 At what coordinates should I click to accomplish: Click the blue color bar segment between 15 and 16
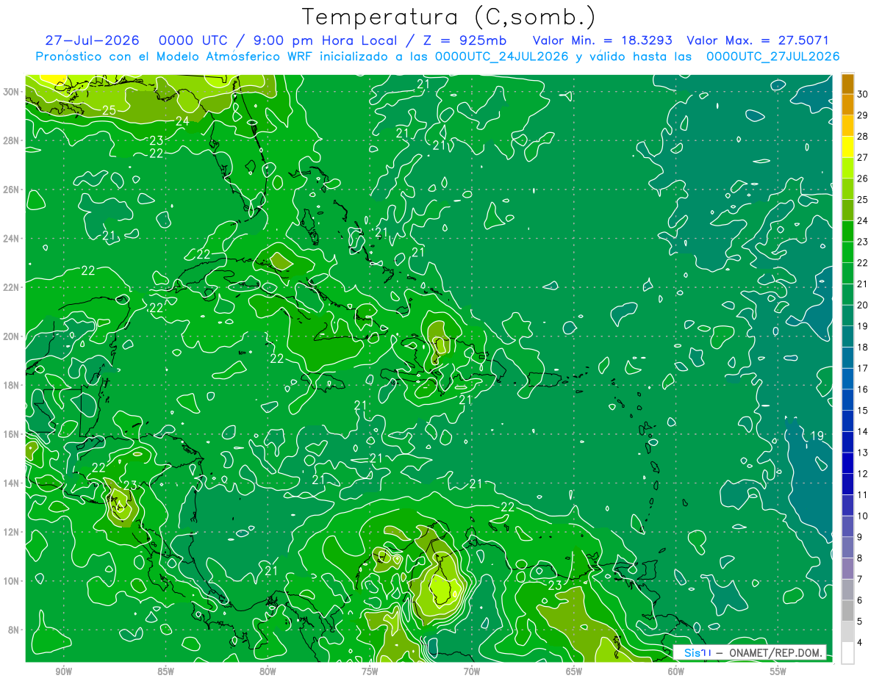[847, 400]
